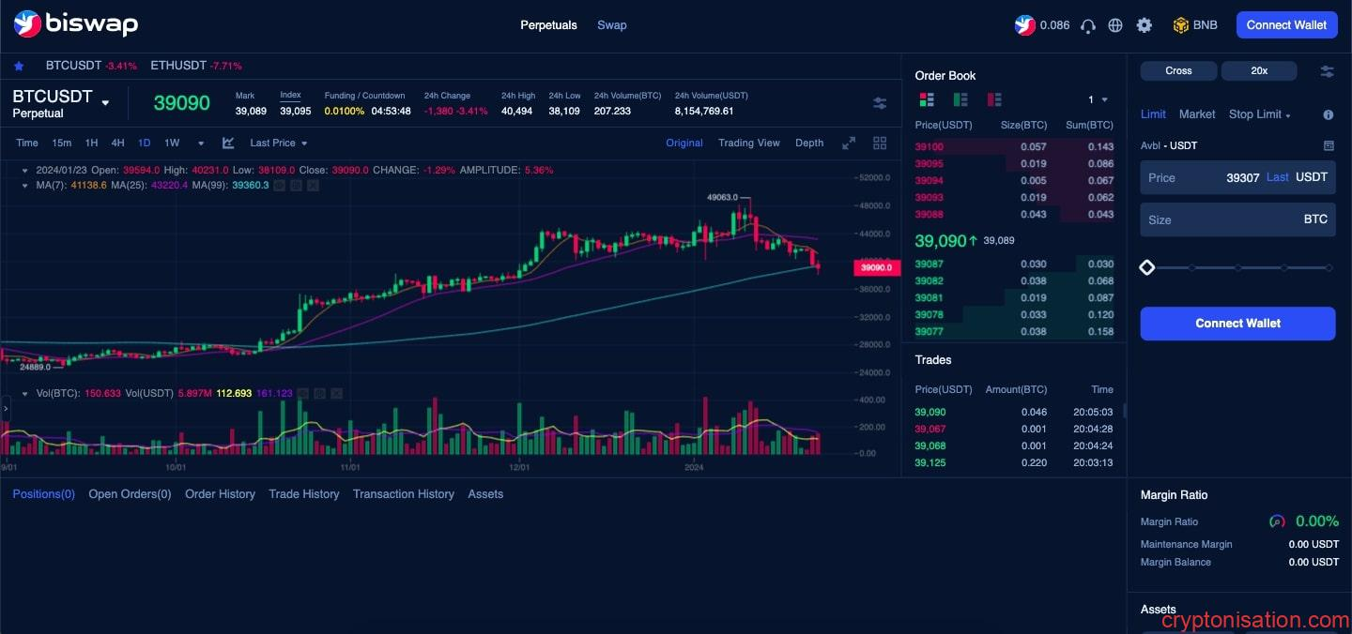Select the default order book layout icon
This screenshot has height=634, width=1352.
[x=927, y=98]
